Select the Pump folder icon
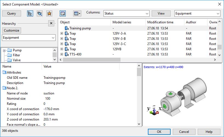The width and height of the screenshot is (224, 137). [9, 50]
